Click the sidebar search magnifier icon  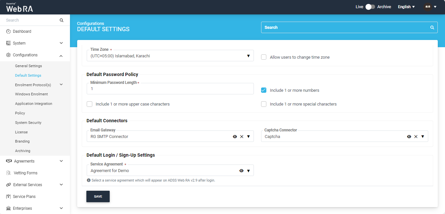point(61,20)
